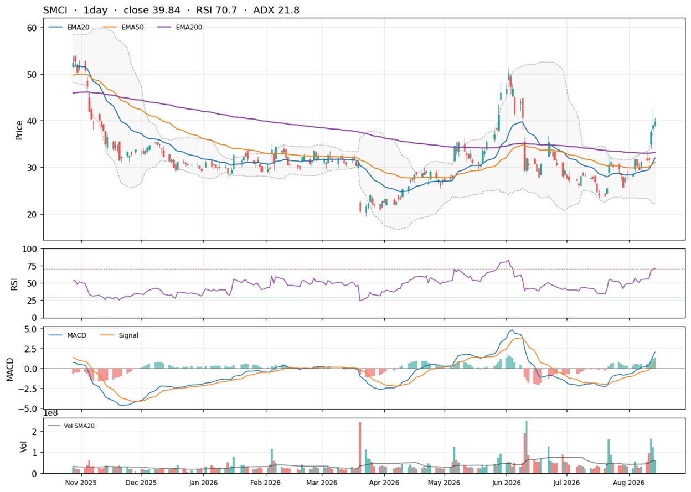Click the 75 RSI axis tick
Viewport: 691px width, 492px height.
tap(33, 266)
